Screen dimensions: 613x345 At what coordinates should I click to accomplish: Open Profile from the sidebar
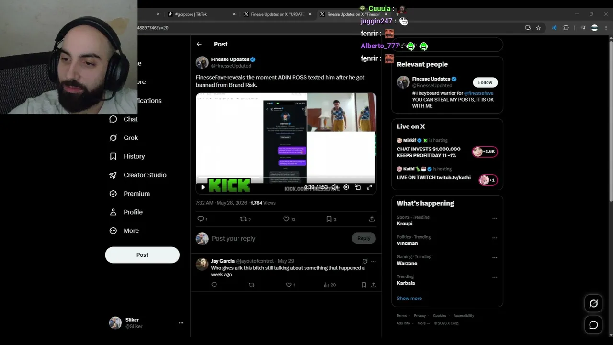coord(126,212)
